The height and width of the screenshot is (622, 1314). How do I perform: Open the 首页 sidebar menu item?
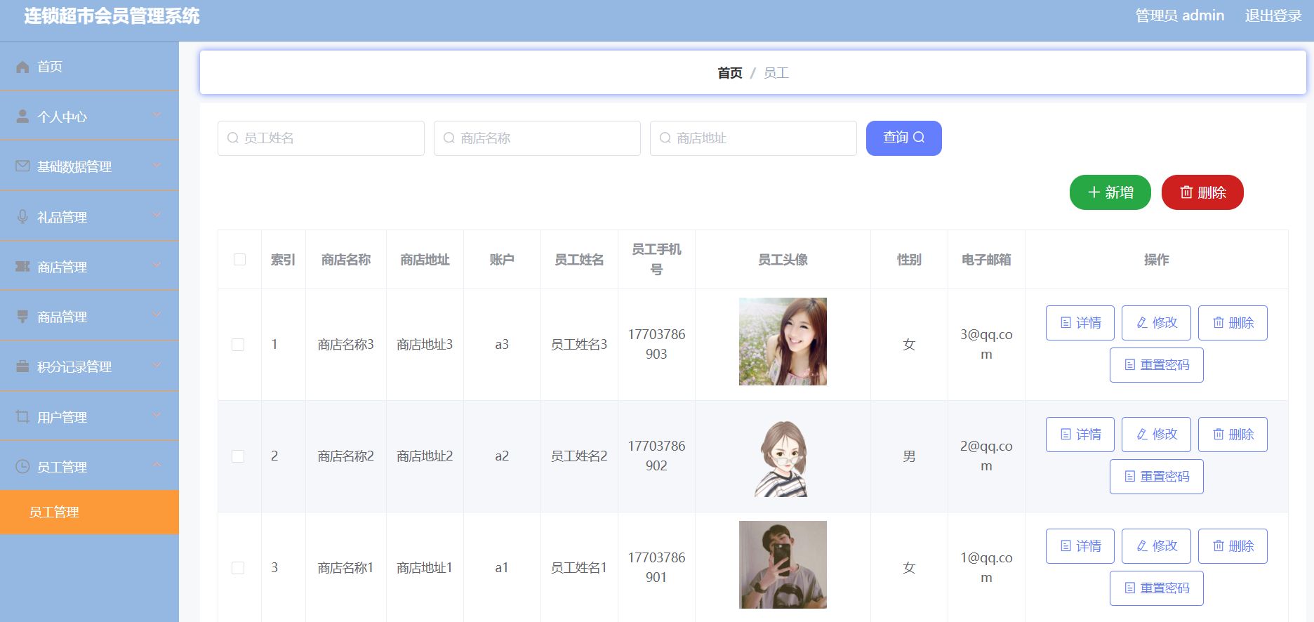click(x=89, y=67)
